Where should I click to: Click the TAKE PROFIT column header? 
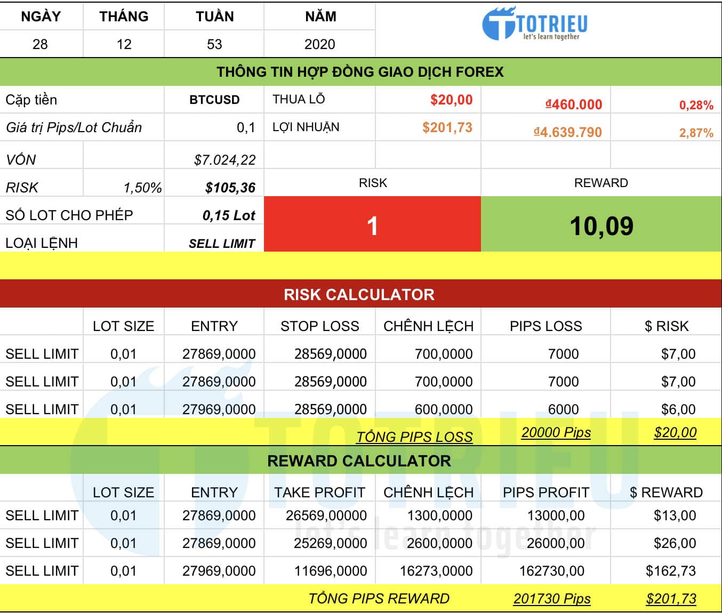pyautogui.click(x=320, y=493)
